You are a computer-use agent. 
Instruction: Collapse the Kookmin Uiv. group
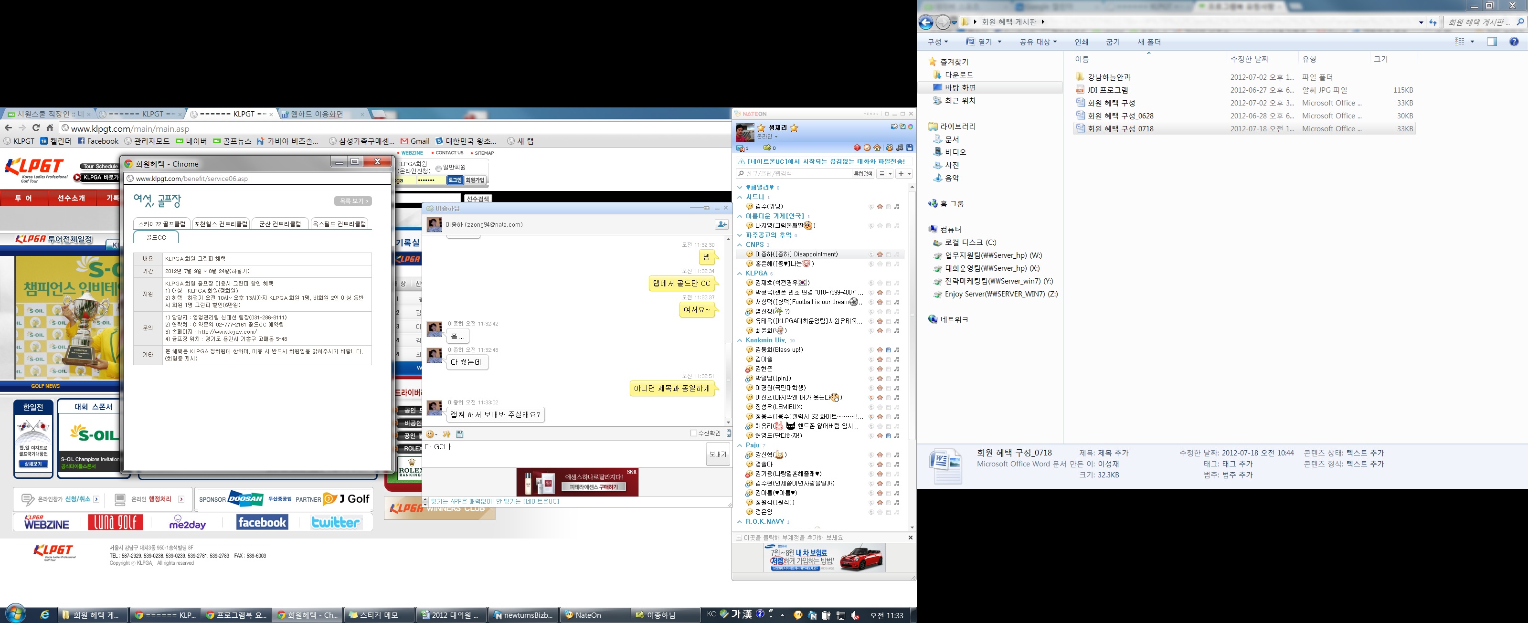[740, 340]
